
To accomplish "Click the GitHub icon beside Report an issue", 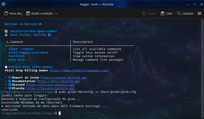I will click(10, 78).
